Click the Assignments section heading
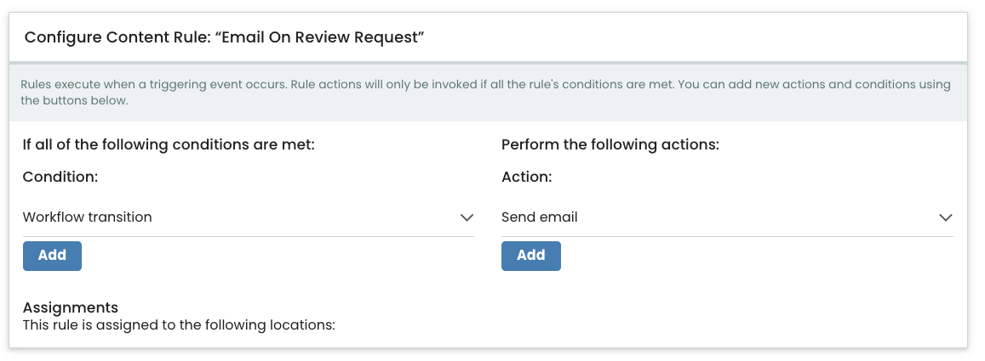 pyautogui.click(x=71, y=307)
